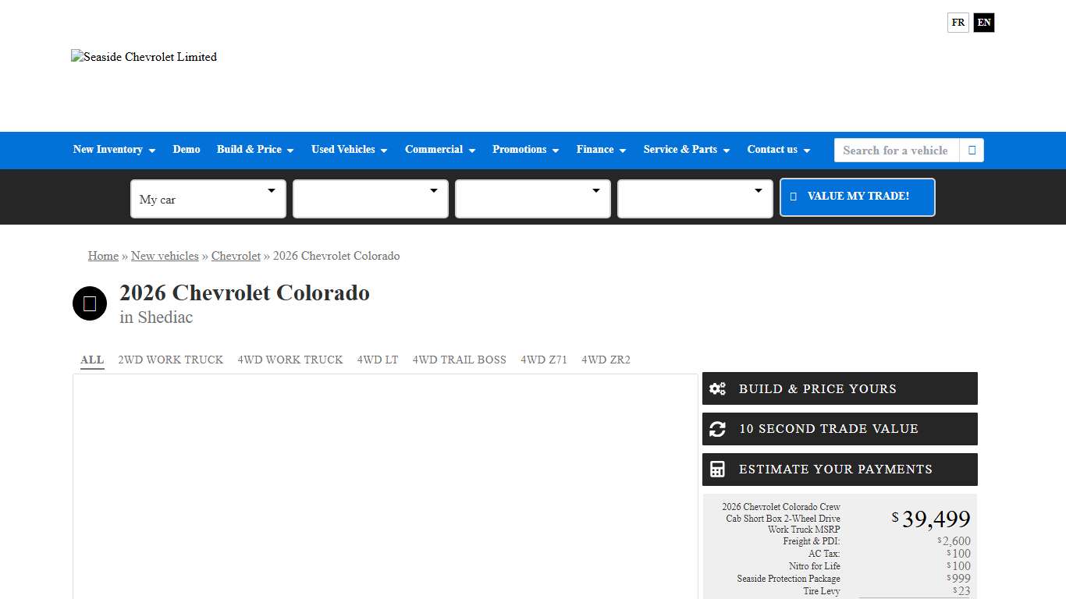1066x599 pixels.
Task: Click the refresh icon on 10 Second Trade Value
Action: tap(717, 429)
